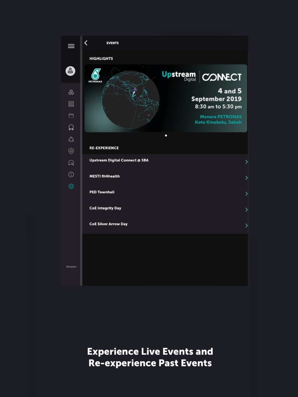Open the chat search sidebar icon
Screen dimensions: 298x397
tap(71, 163)
